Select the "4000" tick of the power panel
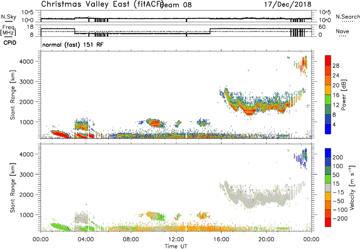This screenshot has height=249, width=360. 26,62
